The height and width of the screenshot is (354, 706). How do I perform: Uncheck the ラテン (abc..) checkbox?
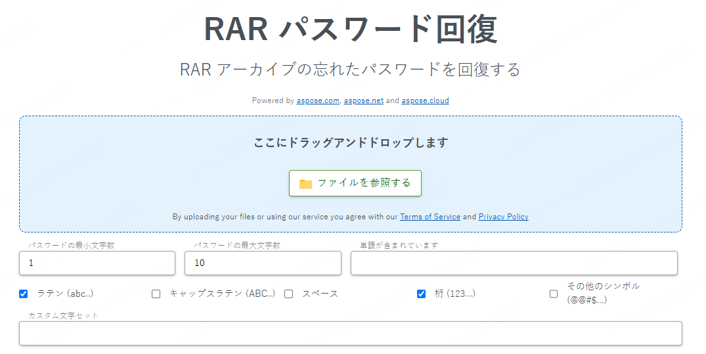(x=24, y=294)
